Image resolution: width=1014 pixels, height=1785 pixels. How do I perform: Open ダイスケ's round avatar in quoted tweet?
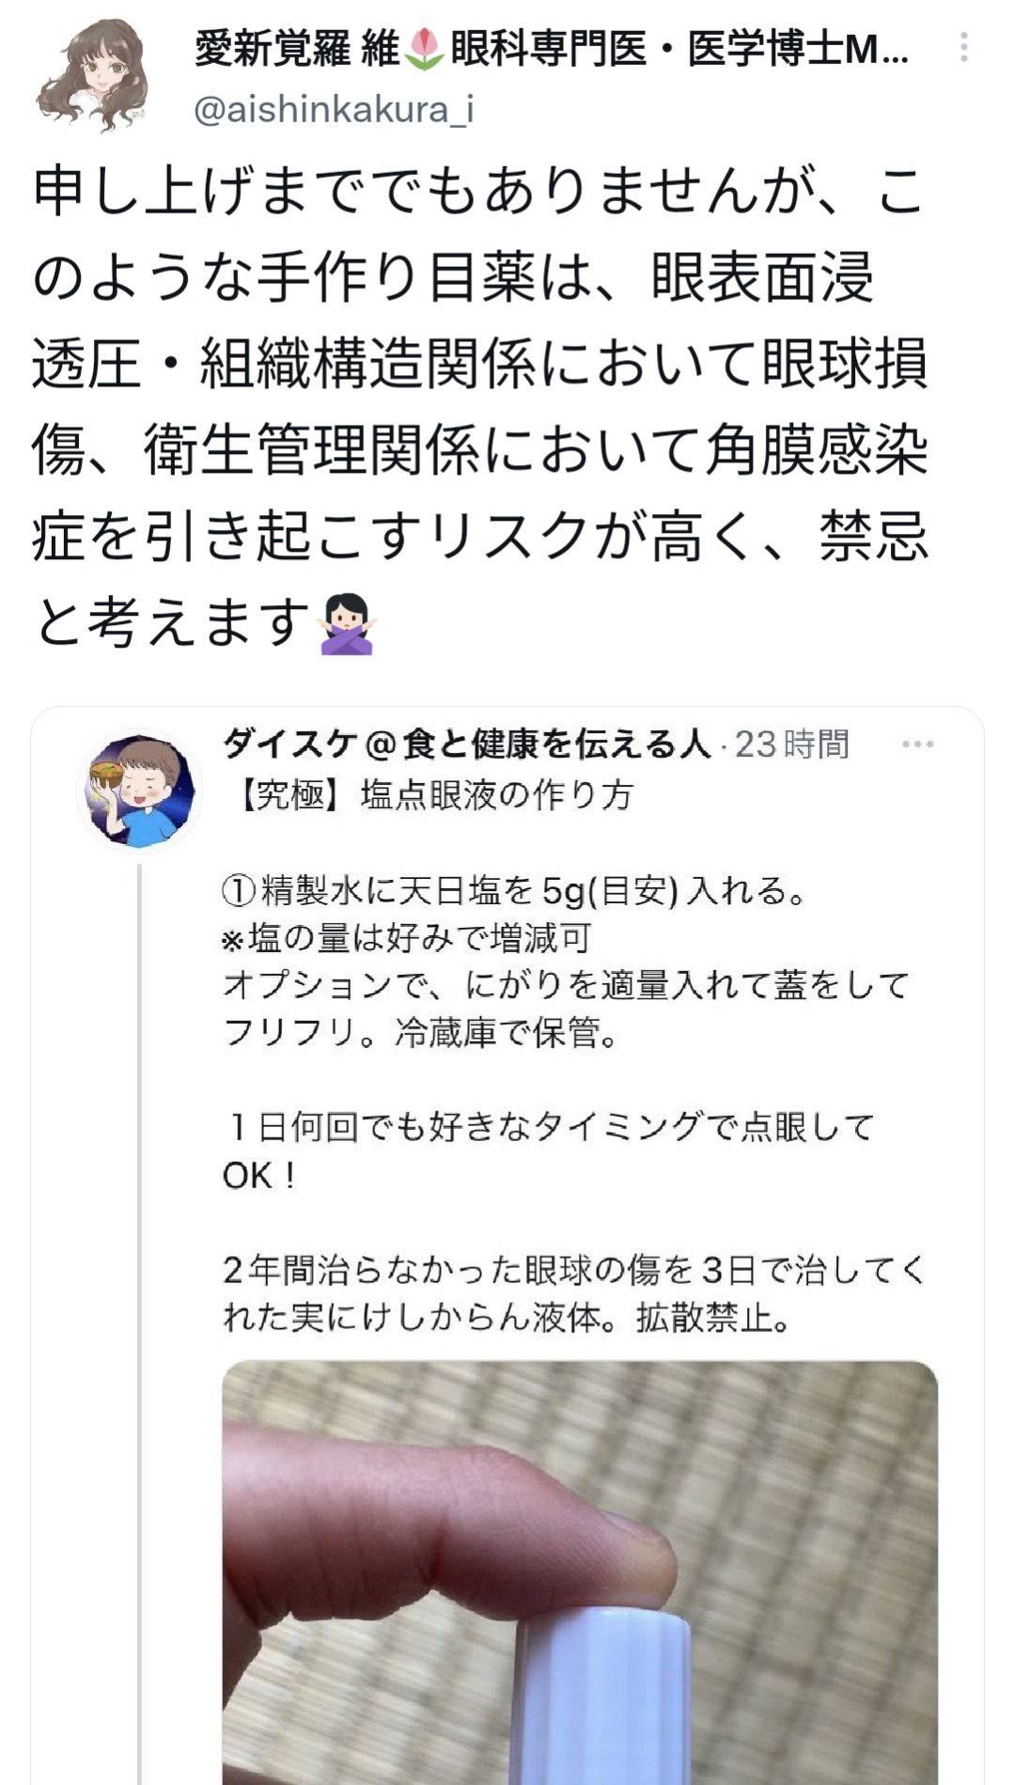pyautogui.click(x=140, y=789)
